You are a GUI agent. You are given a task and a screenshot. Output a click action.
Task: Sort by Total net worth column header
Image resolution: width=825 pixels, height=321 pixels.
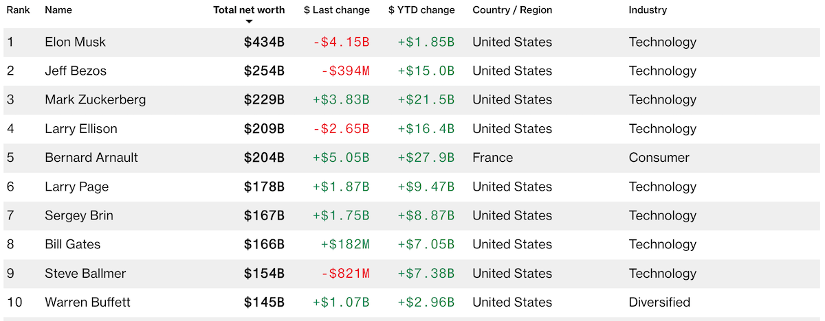249,10
